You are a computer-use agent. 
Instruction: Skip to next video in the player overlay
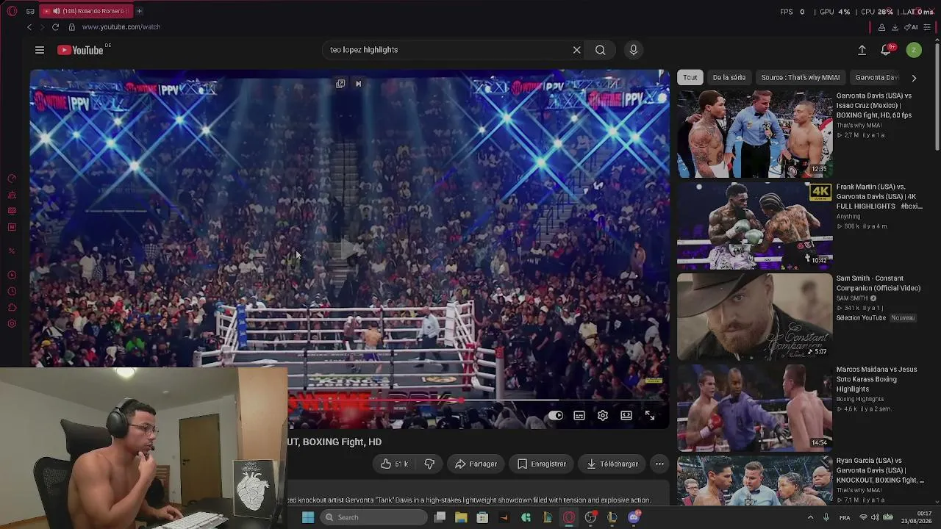click(x=358, y=84)
